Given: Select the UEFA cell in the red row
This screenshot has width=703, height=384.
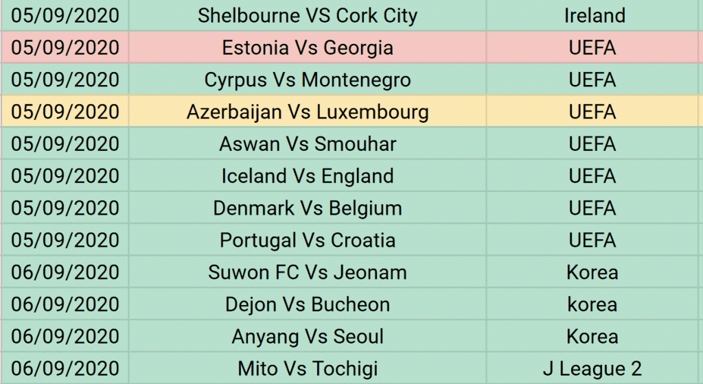Looking at the screenshot, I should coord(592,47).
